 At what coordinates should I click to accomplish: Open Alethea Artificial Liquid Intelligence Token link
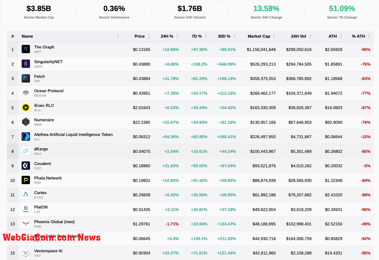73,135
